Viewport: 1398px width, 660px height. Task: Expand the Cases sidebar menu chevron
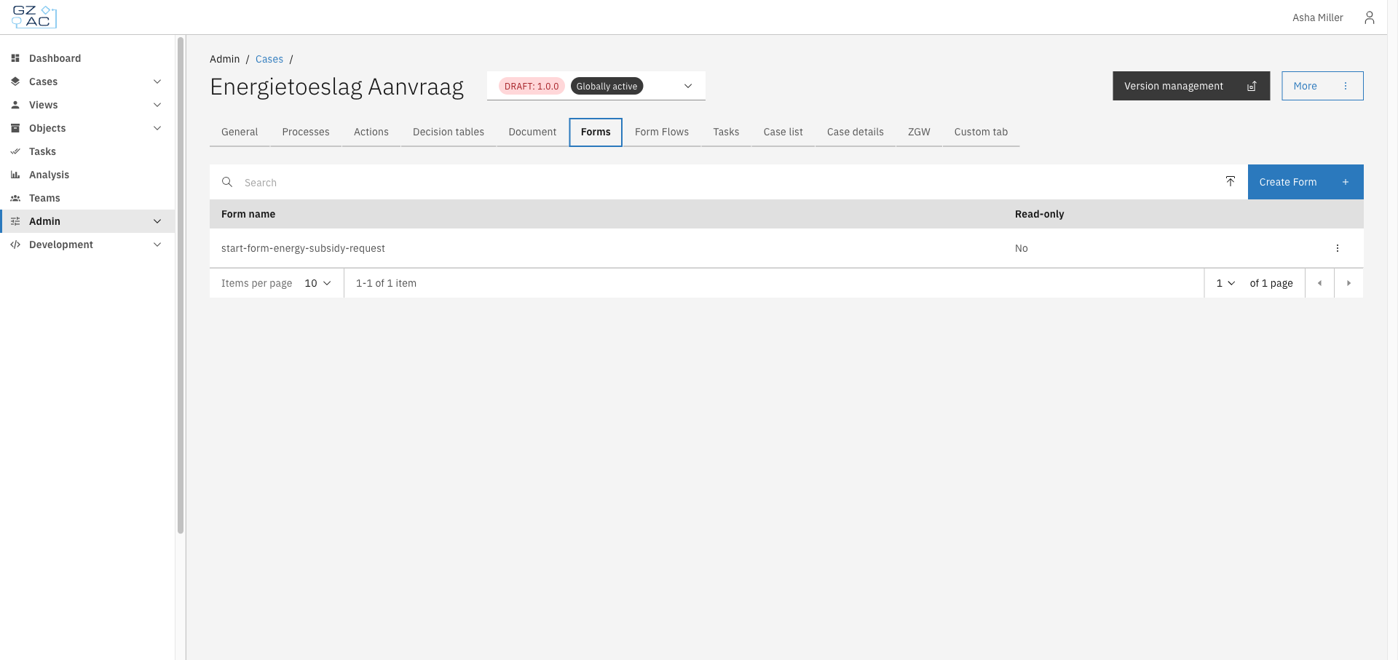[157, 81]
